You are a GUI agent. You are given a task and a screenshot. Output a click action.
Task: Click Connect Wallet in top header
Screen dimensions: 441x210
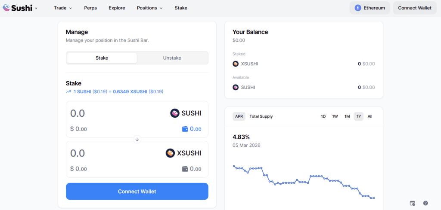tap(415, 8)
